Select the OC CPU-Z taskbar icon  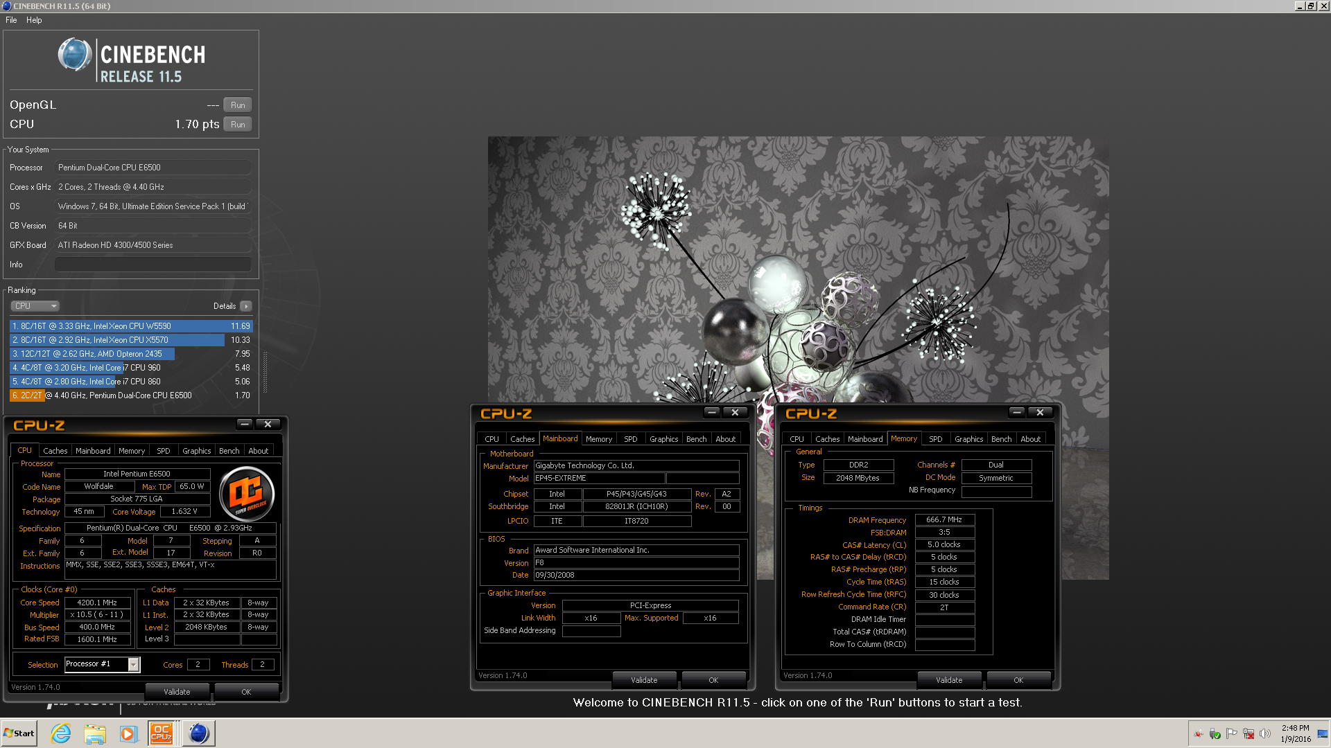pos(162,733)
